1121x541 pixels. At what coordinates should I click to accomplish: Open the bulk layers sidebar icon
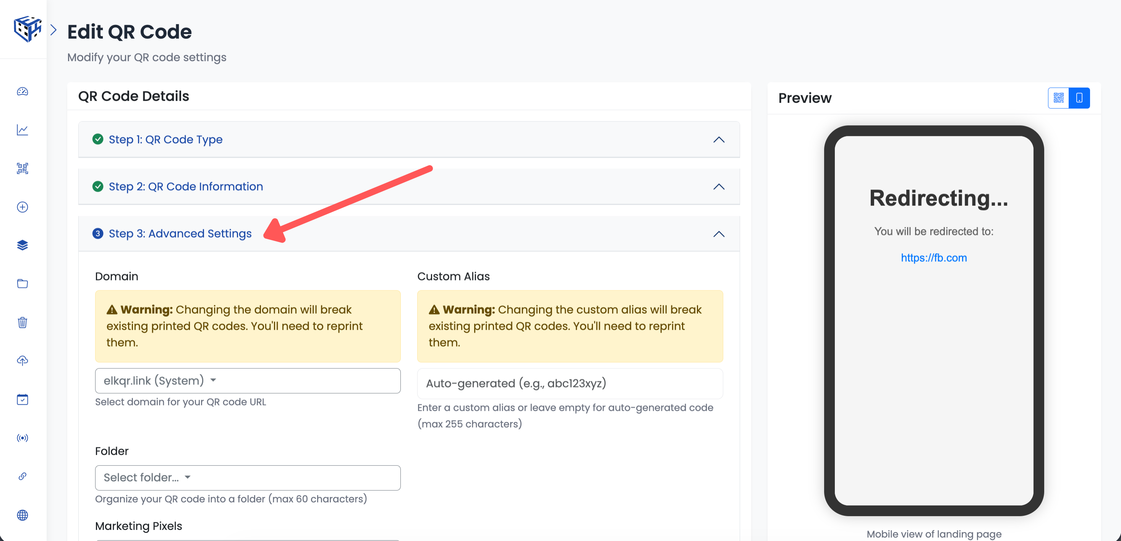(22, 245)
